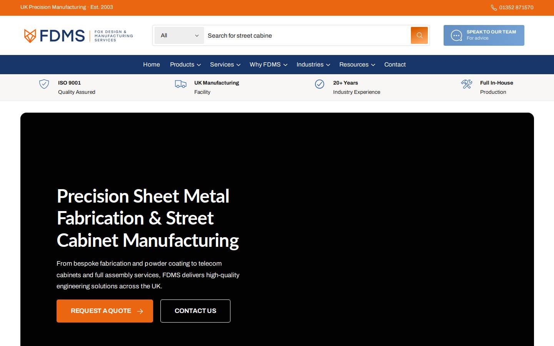Image resolution: width=554 pixels, height=346 pixels.
Task: Go to the Home page
Action: tap(152, 65)
